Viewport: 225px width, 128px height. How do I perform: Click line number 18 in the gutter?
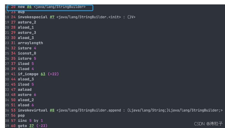click(x=7, y=17)
